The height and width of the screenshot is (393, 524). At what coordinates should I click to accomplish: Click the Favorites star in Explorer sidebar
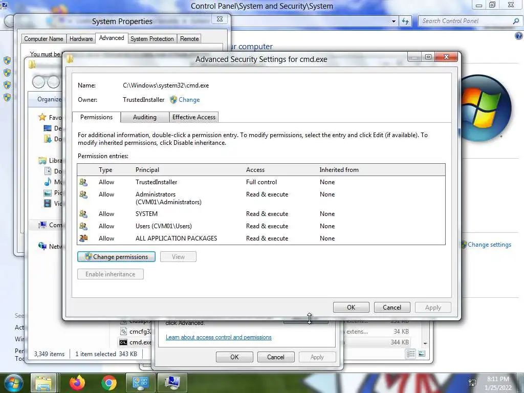tap(42, 117)
